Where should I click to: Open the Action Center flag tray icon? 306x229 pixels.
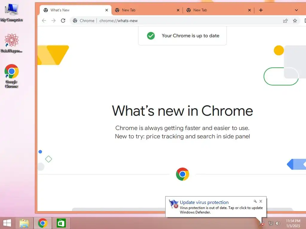261,223
